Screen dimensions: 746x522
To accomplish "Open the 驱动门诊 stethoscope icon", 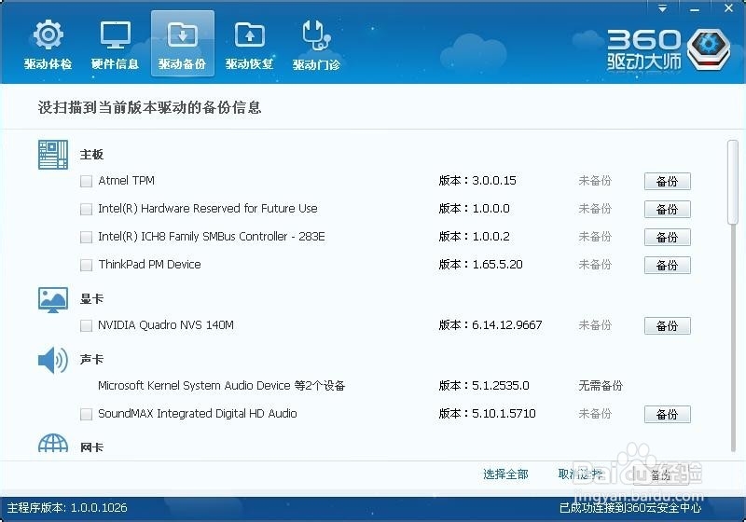I will coord(316,45).
